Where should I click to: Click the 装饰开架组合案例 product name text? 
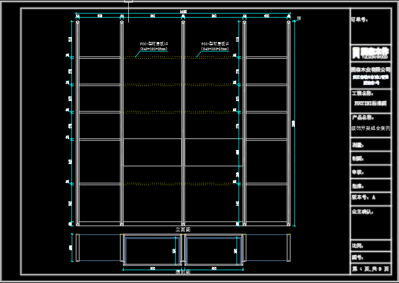click(370, 128)
